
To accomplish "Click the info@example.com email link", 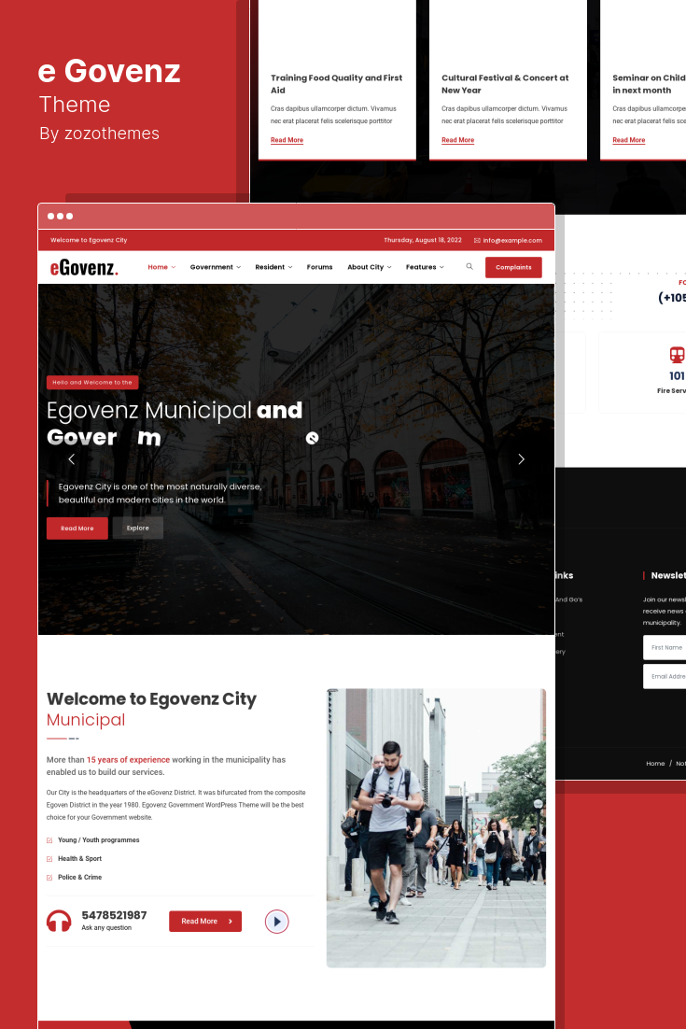I will 512,240.
